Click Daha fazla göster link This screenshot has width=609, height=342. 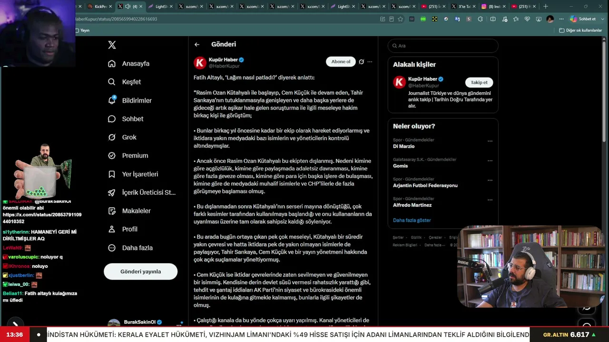tap(412, 220)
